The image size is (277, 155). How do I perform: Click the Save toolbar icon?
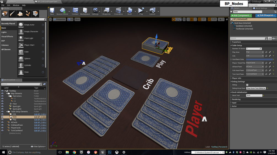(x=52, y=12)
